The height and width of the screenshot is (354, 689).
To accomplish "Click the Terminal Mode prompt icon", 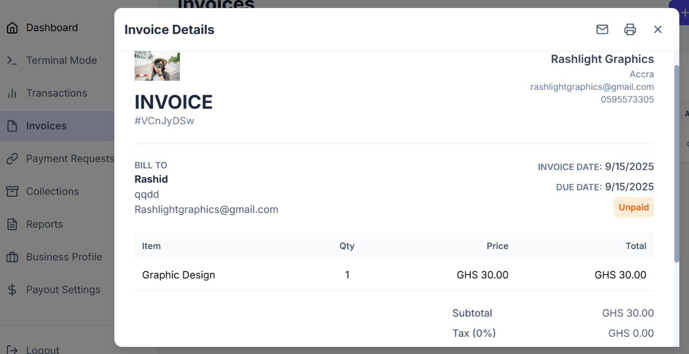I will coord(12,61).
